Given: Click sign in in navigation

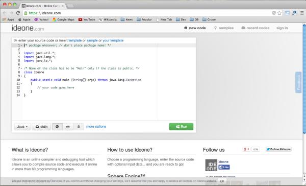Looking at the screenshot, I should coord(282,28).
